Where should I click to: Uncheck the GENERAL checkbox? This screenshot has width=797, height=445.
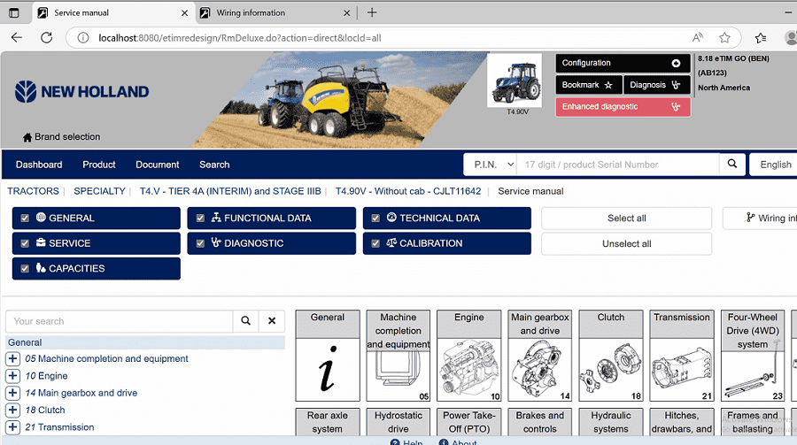[25, 219]
